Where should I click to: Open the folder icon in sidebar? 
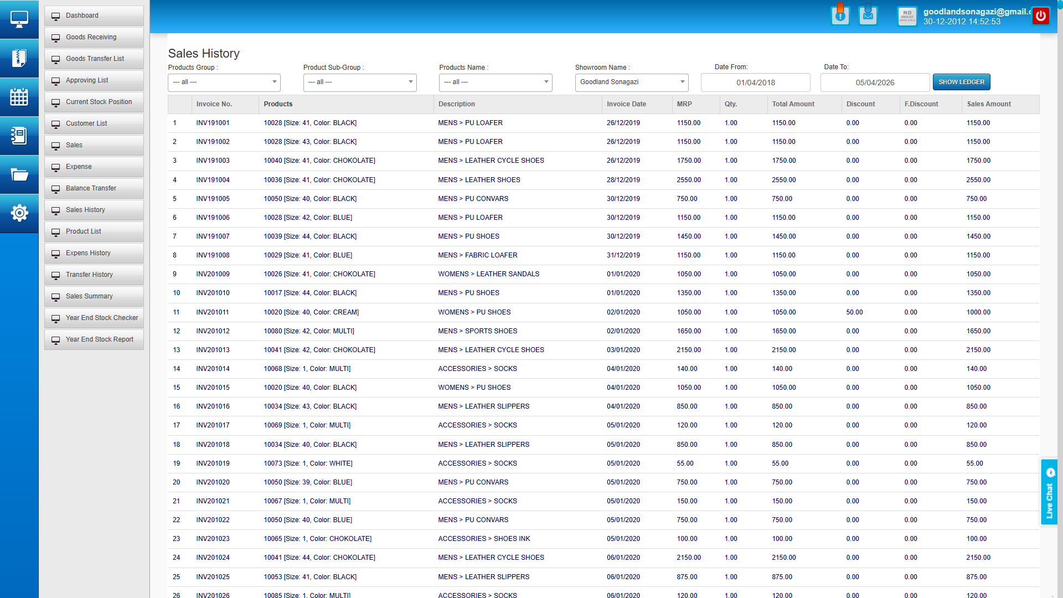[19, 174]
